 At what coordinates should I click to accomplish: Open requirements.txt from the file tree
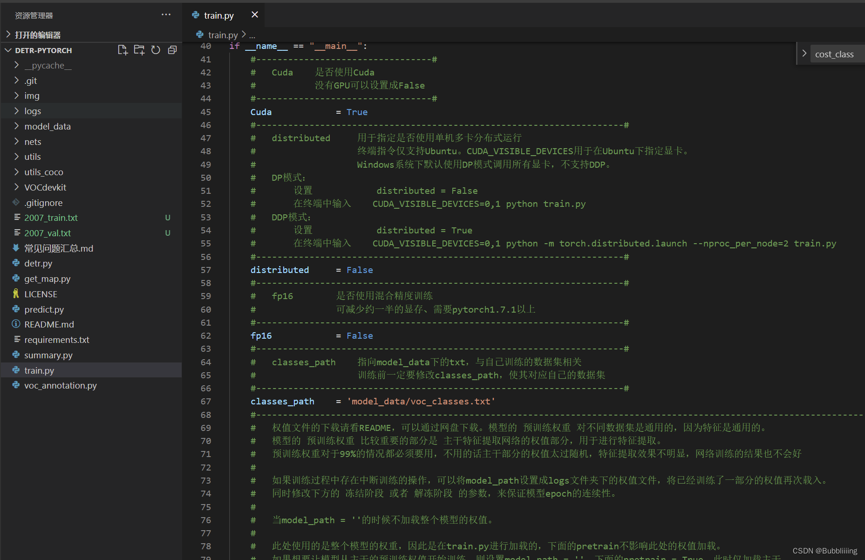[x=91, y=340]
